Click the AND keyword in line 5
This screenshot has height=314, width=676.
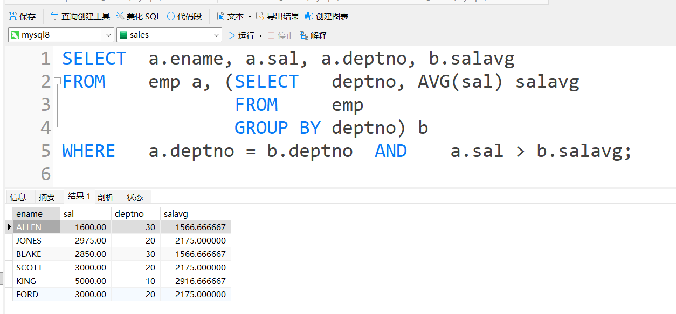391,151
